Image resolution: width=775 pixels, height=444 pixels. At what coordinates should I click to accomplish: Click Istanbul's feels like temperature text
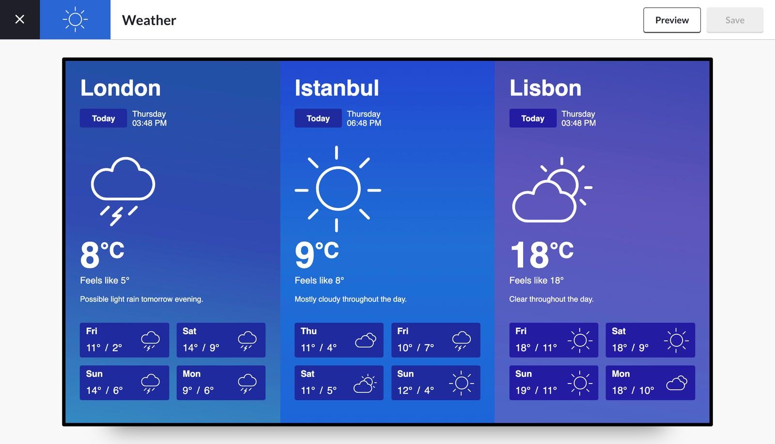point(319,280)
